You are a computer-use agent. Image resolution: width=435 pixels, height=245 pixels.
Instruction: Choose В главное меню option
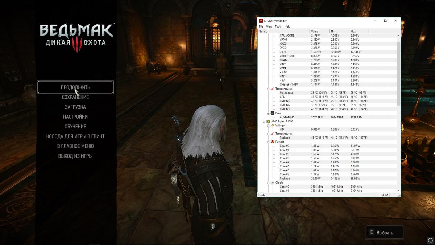tap(75, 146)
